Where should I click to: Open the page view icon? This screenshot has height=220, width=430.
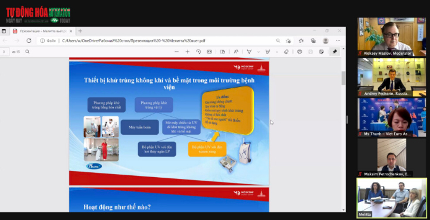pyautogui.click(x=222, y=52)
